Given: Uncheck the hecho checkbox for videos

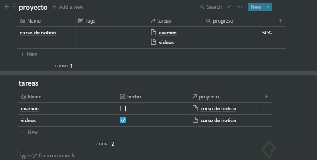Looking at the screenshot, I should (x=123, y=120).
